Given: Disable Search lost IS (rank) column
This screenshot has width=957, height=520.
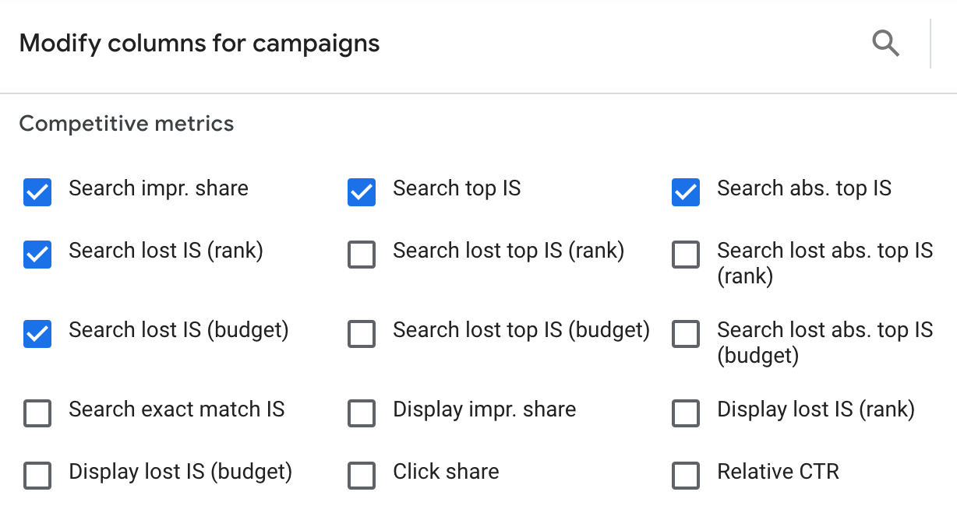Looking at the screenshot, I should coord(37,255).
